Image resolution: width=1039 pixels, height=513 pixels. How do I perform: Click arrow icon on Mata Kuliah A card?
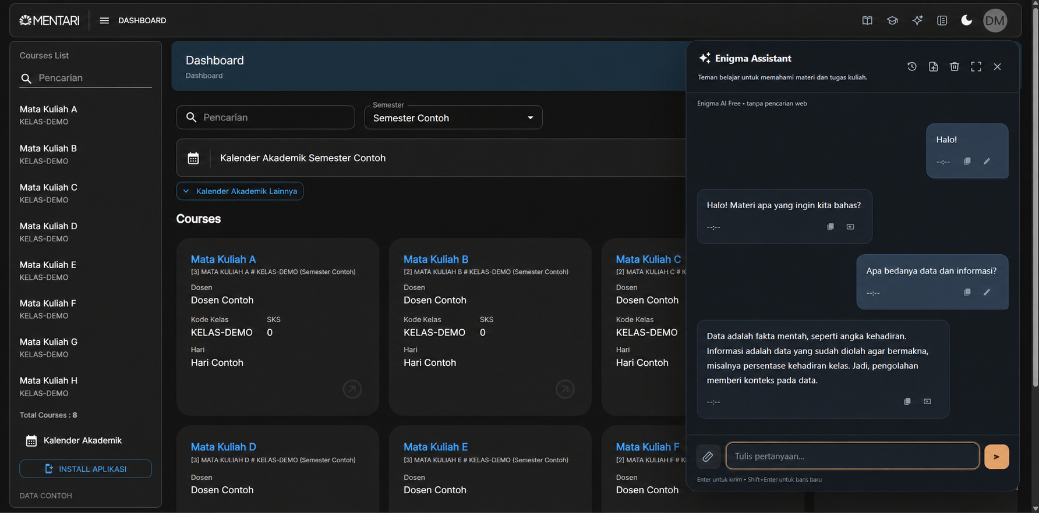point(352,389)
